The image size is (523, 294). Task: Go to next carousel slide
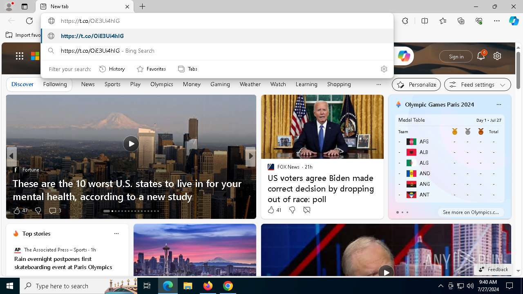(251, 156)
